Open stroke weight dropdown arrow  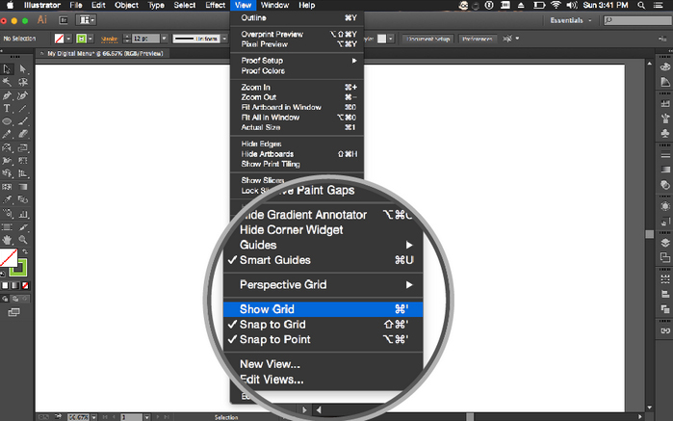(164, 39)
